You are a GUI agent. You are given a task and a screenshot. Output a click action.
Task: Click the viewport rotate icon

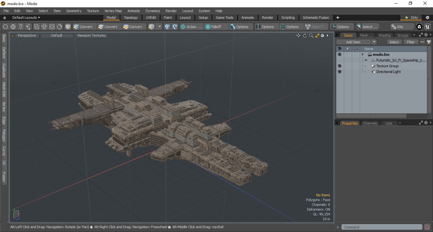305,36
